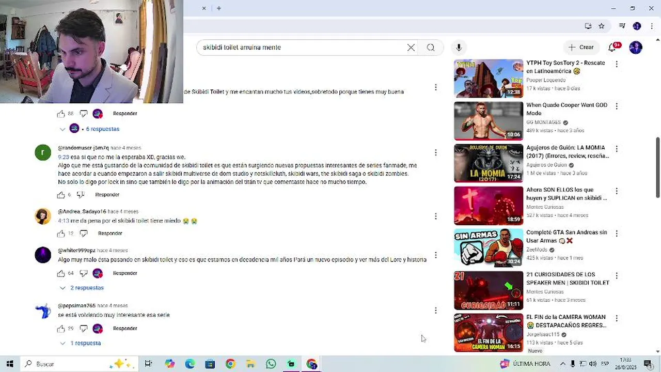Open 21 CURIOSIDADES DE LOS SPEAKER MEN title

pos(568,278)
